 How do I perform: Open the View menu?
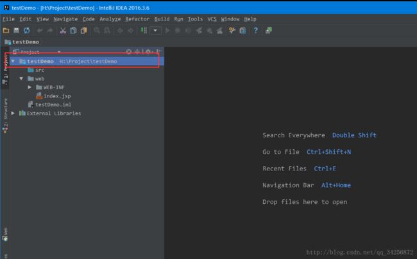coord(42,19)
